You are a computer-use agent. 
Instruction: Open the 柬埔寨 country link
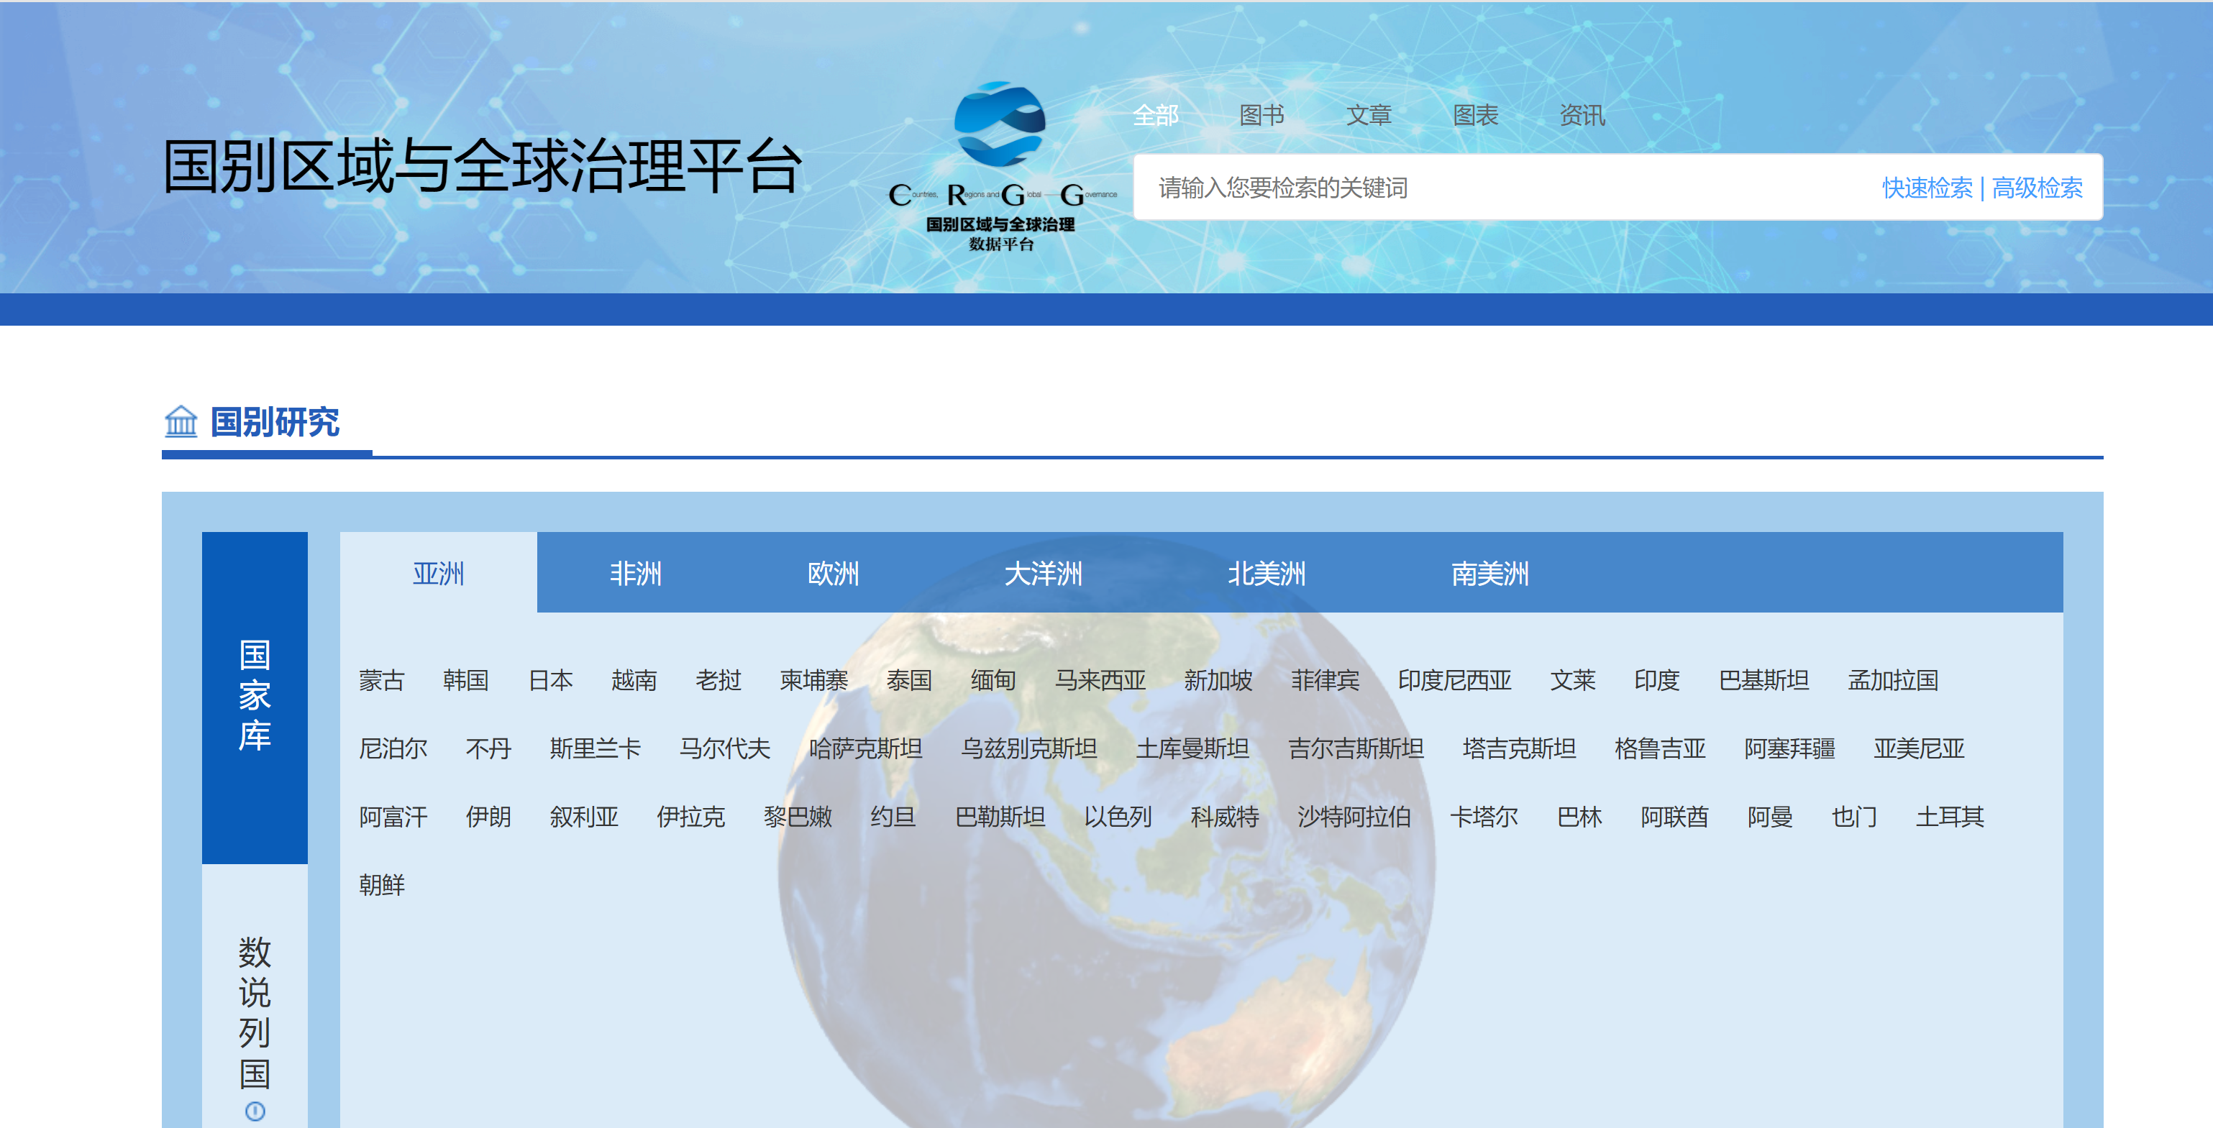click(813, 681)
